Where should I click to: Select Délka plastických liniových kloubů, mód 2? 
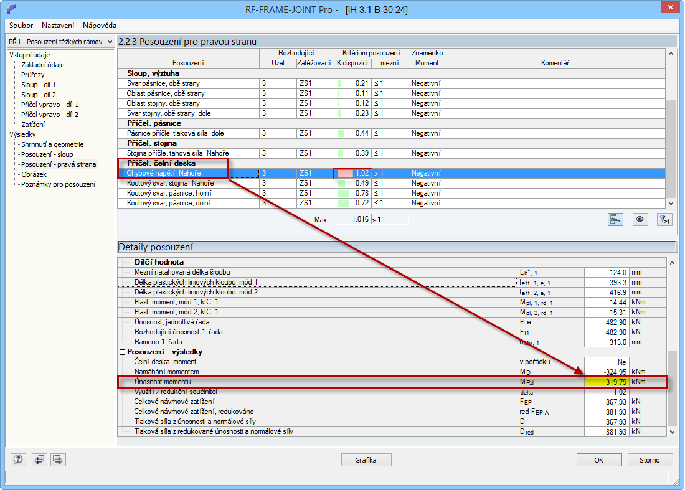(392, 292)
